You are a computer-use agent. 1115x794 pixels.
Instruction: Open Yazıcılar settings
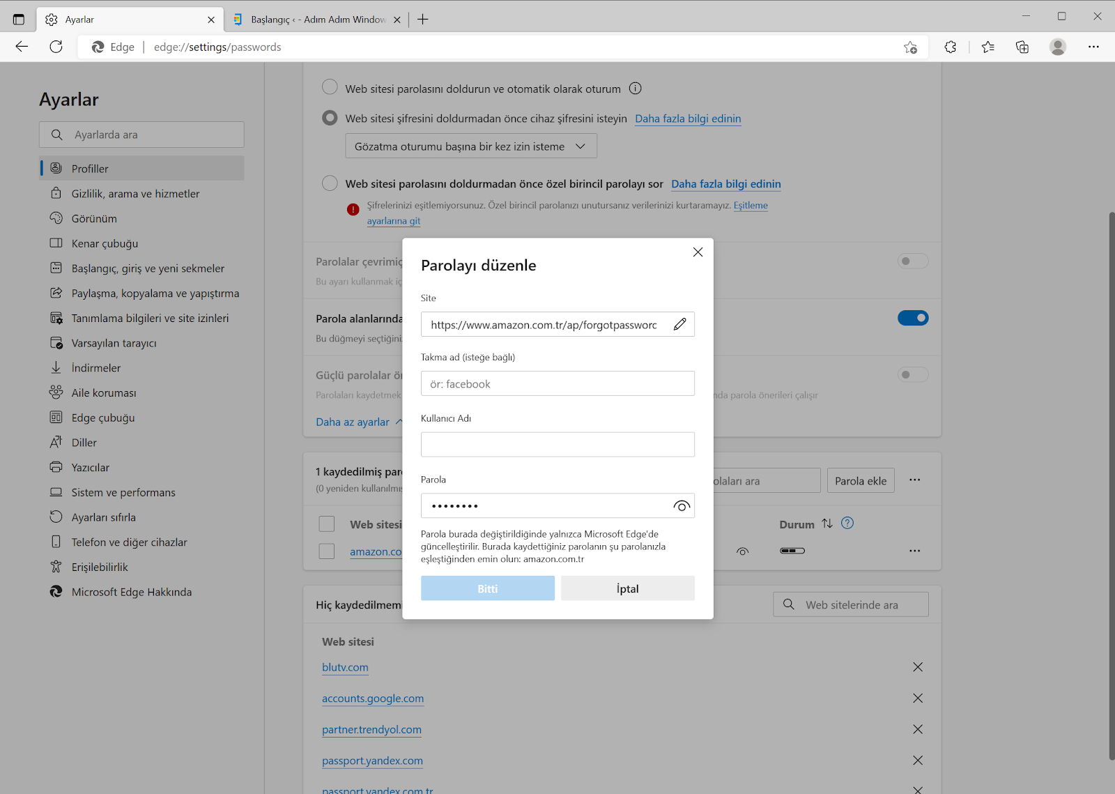point(141,468)
